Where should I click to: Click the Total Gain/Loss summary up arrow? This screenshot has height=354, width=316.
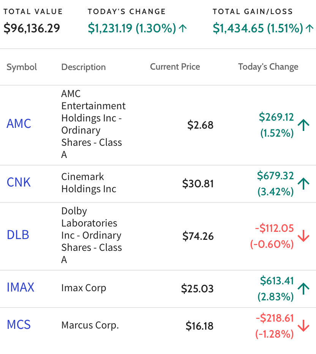[x=310, y=28]
